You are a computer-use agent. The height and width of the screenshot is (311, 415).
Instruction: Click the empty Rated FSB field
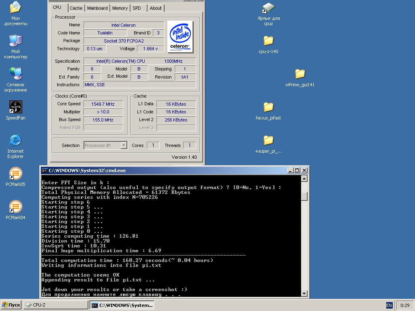[103, 128]
